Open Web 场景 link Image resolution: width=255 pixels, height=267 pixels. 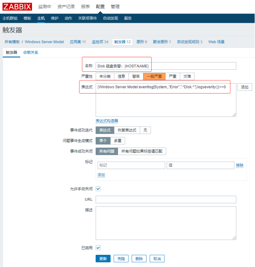tap(216, 42)
